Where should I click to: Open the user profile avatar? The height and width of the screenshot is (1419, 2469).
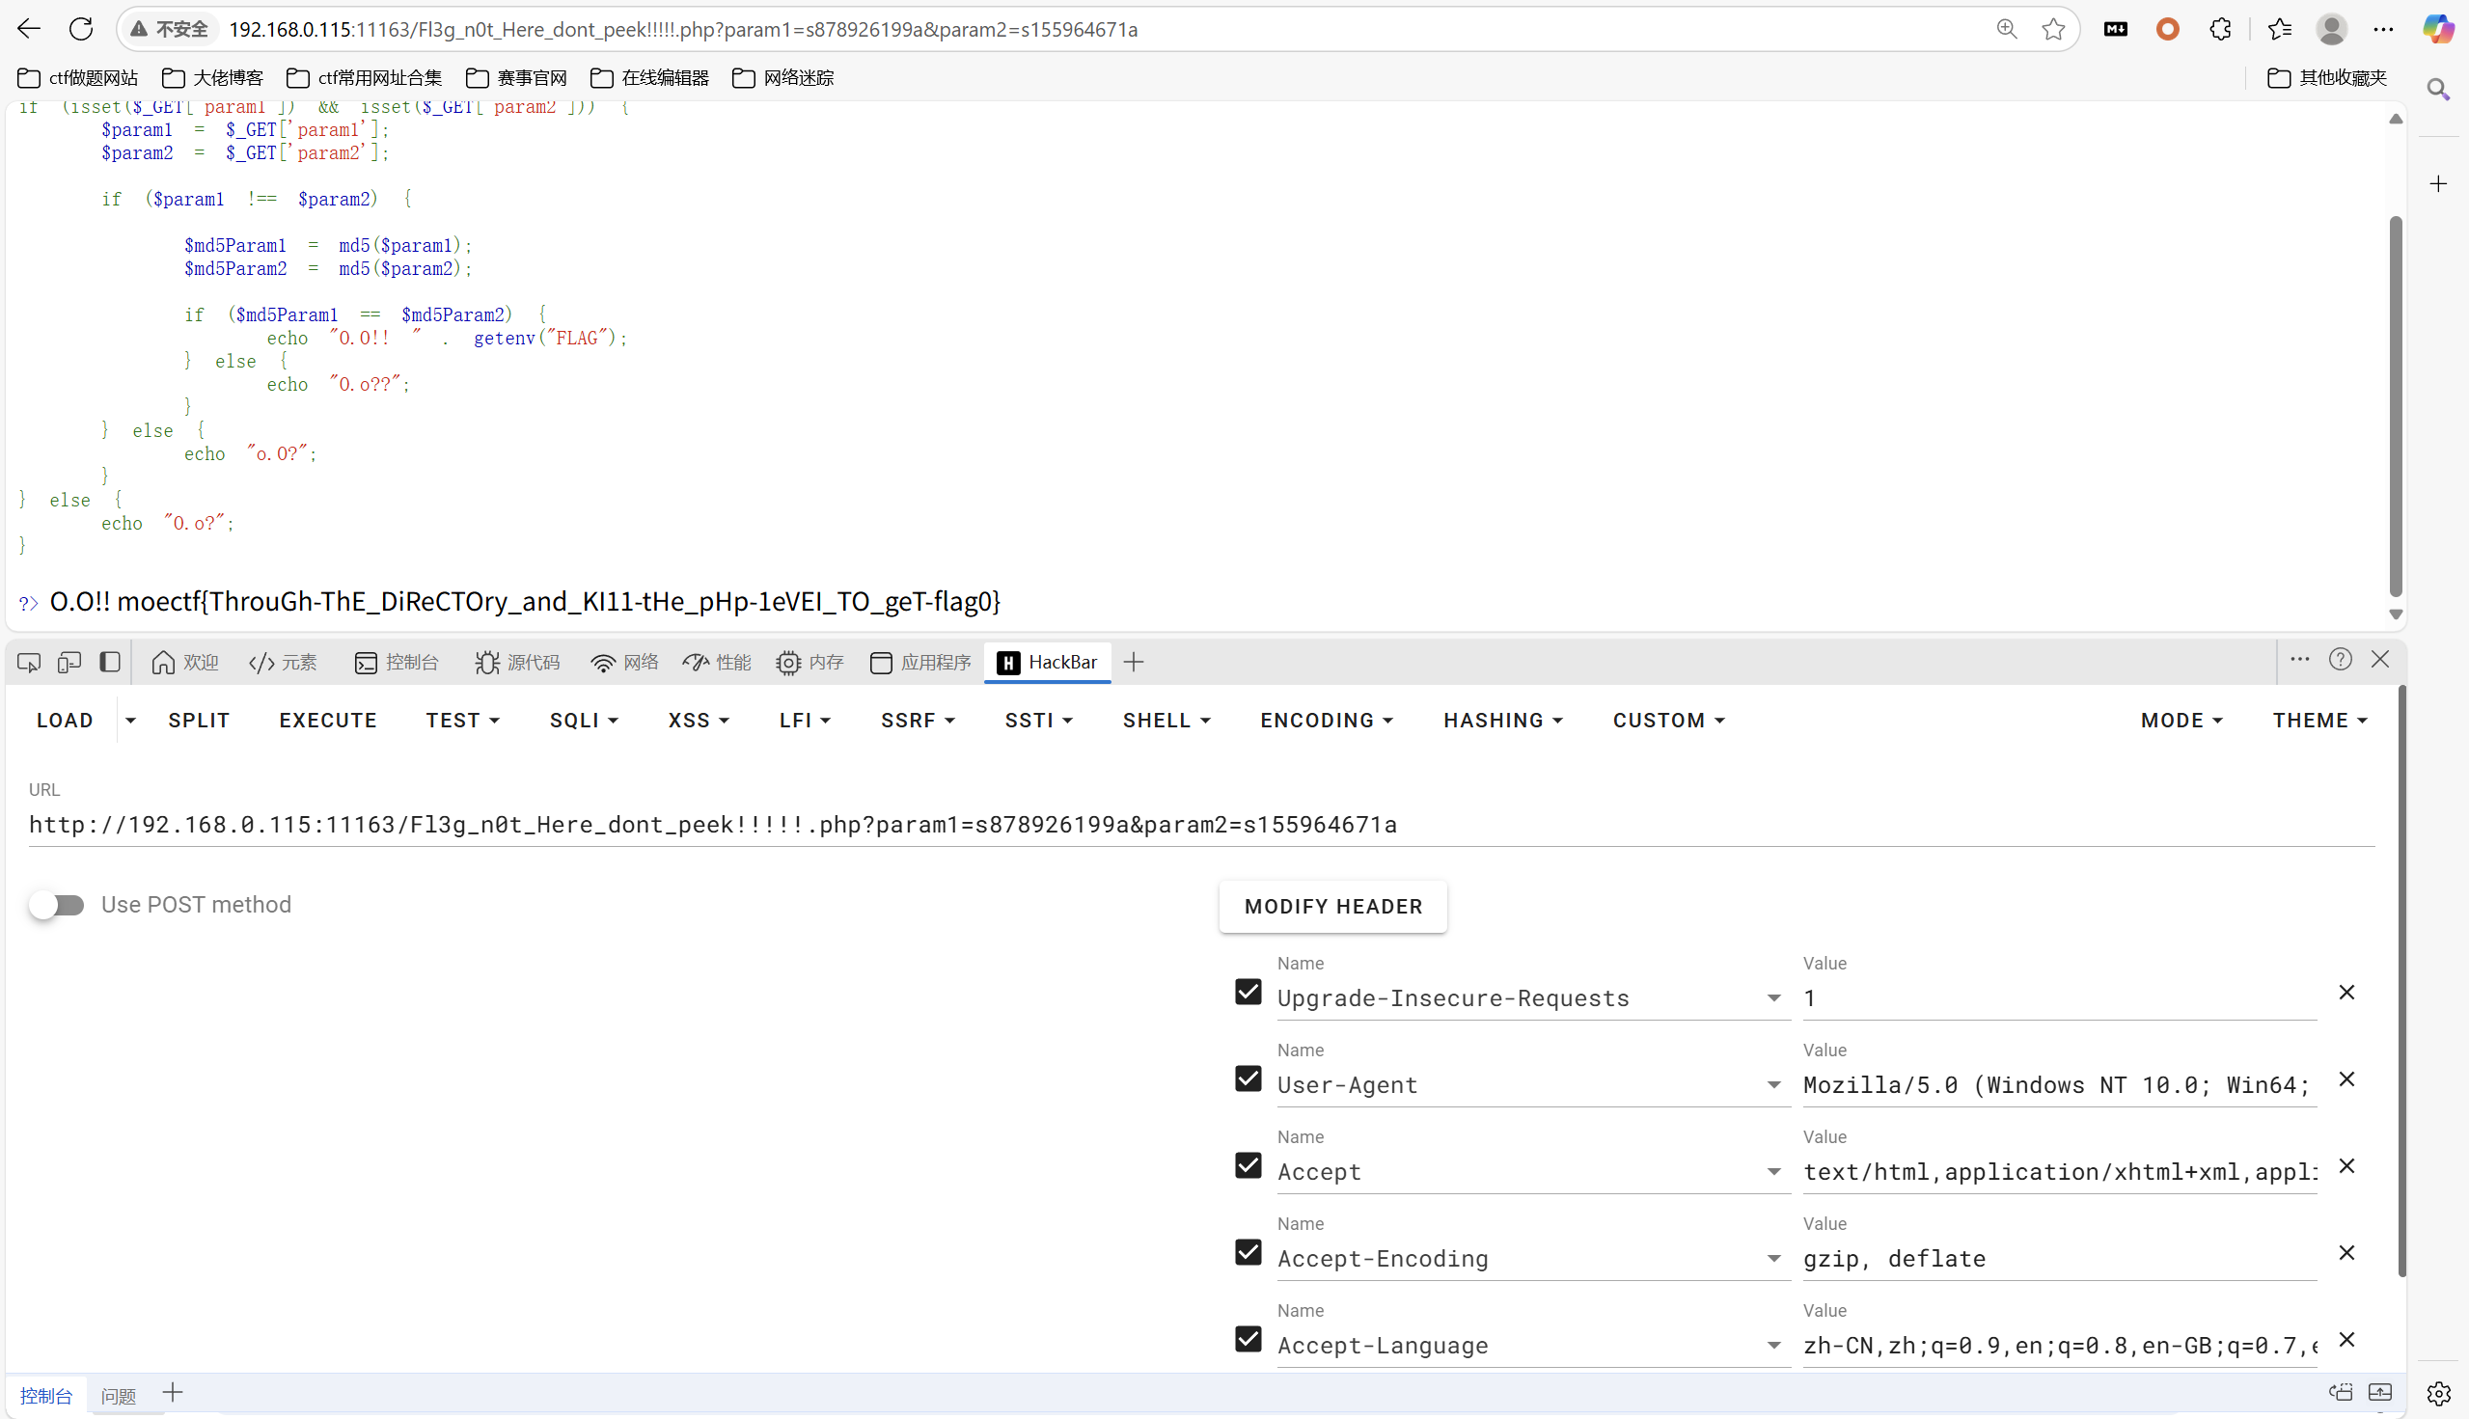click(x=2332, y=29)
